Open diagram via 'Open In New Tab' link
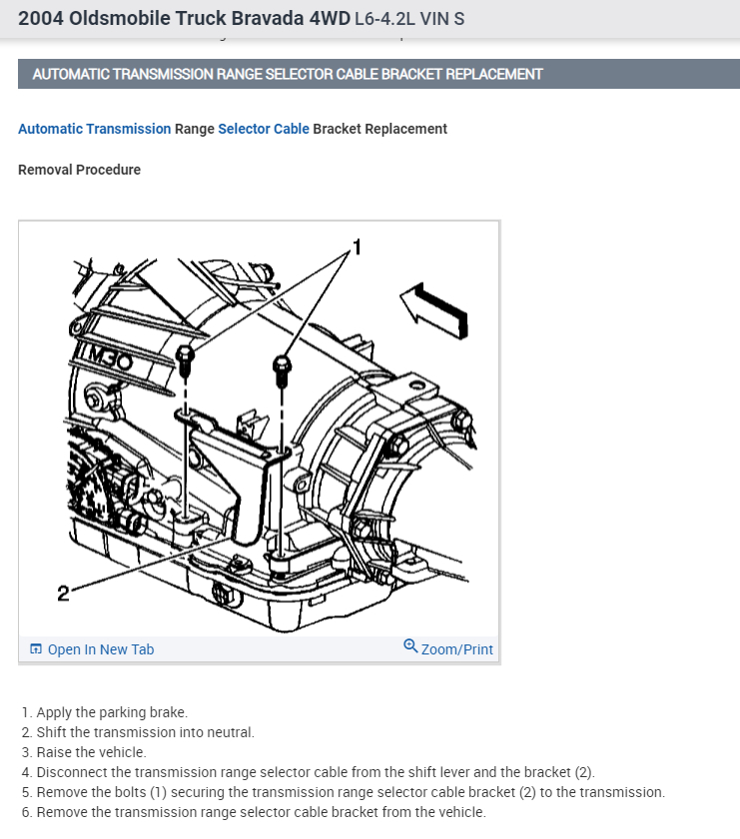Screen dimensions: 740x839 [101, 649]
